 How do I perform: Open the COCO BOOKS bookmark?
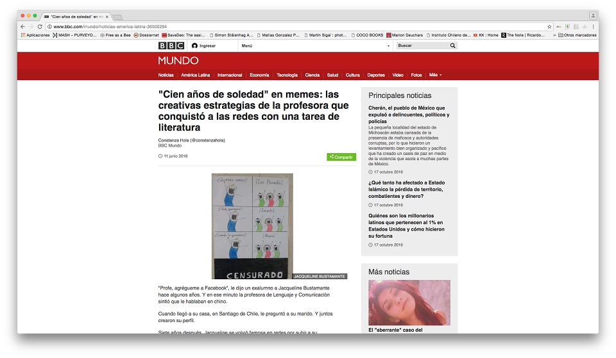coord(367,35)
